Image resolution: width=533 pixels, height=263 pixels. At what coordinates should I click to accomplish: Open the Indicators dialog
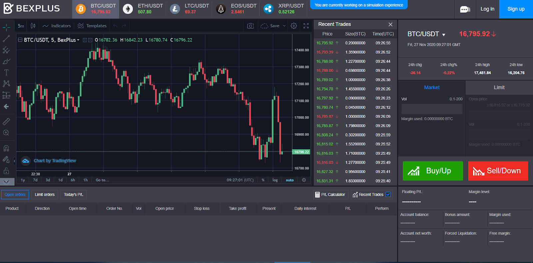[x=57, y=26]
